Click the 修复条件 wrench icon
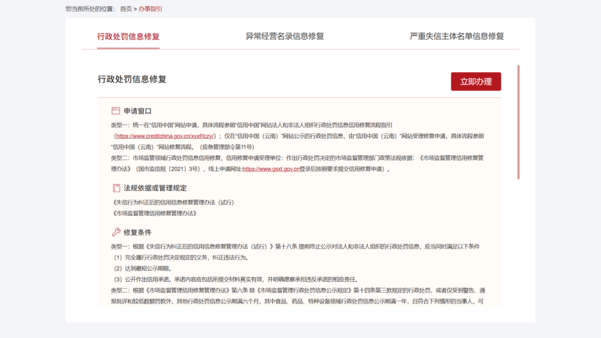Image resolution: width=601 pixels, height=338 pixels. tap(116, 232)
